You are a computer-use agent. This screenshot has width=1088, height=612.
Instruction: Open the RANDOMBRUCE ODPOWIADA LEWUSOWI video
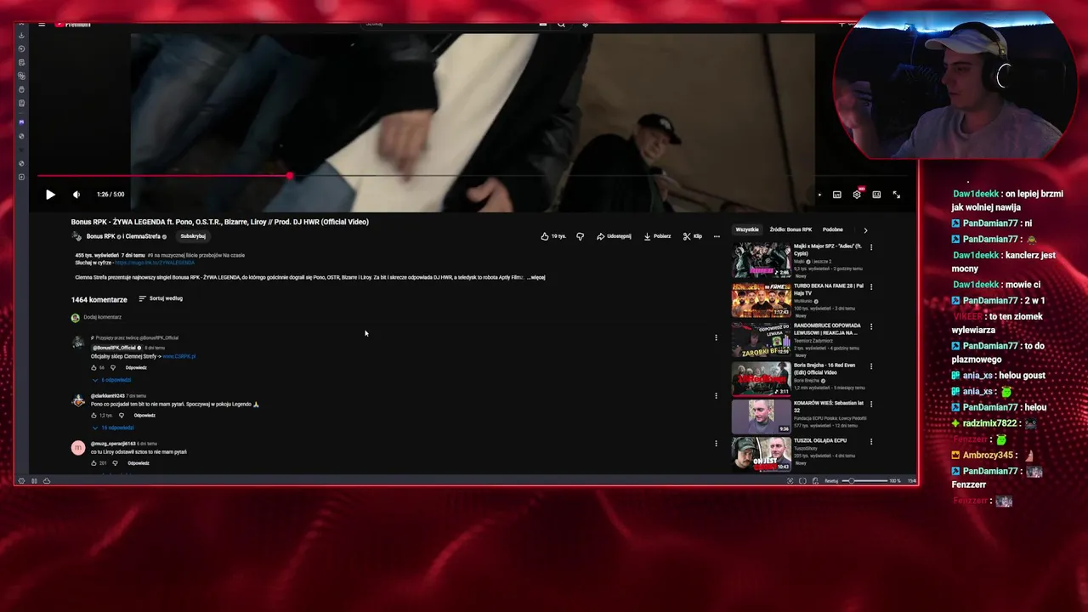pyautogui.click(x=762, y=339)
